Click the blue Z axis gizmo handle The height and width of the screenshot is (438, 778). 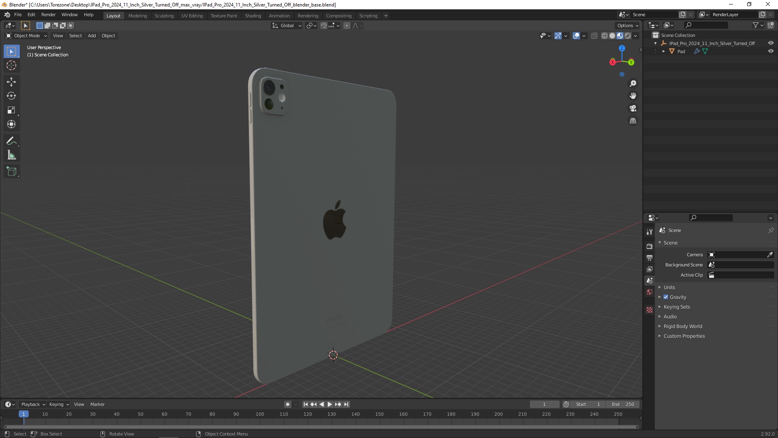pyautogui.click(x=622, y=48)
